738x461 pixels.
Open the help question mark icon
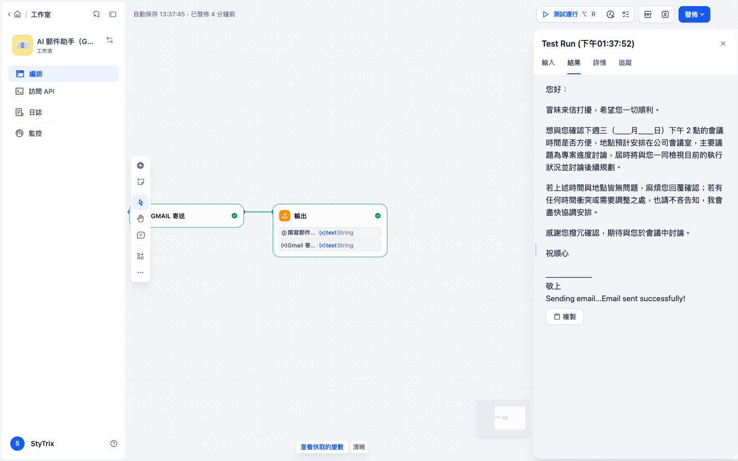click(114, 444)
